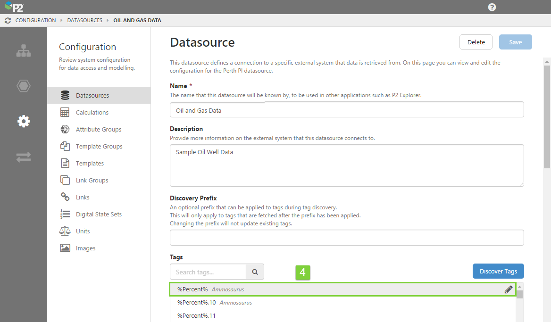The height and width of the screenshot is (322, 551).
Task: Open Attribute Groups menu item
Action: [x=99, y=129]
